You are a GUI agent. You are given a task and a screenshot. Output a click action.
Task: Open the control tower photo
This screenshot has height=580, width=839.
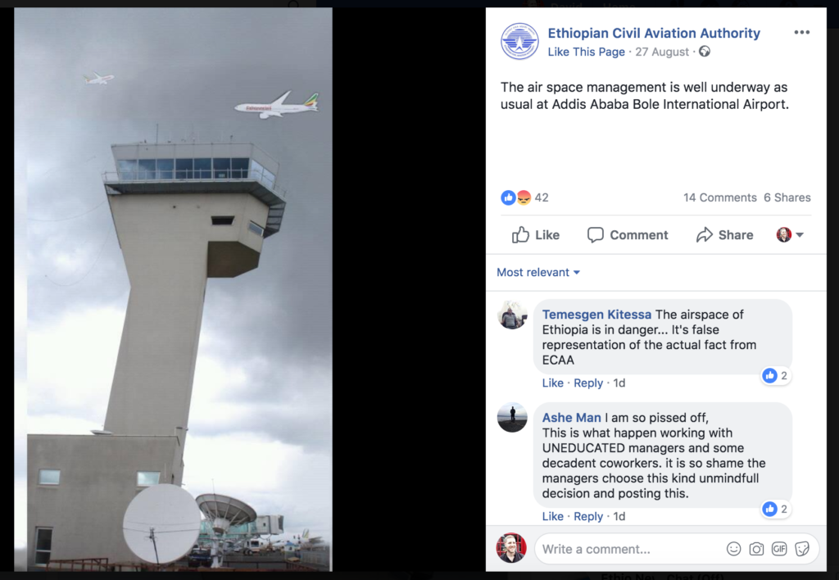click(x=173, y=289)
